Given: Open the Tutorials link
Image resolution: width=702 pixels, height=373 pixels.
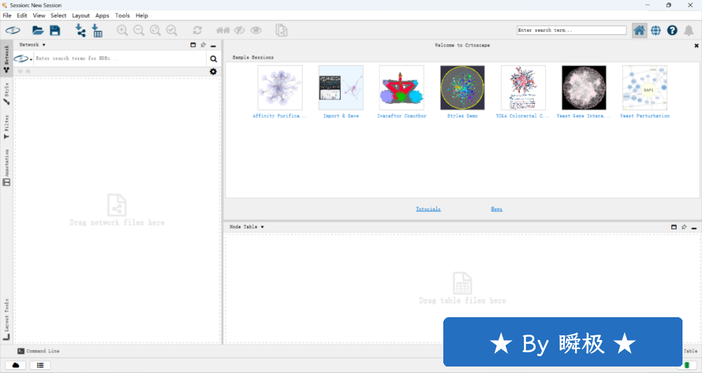Looking at the screenshot, I should (428, 209).
